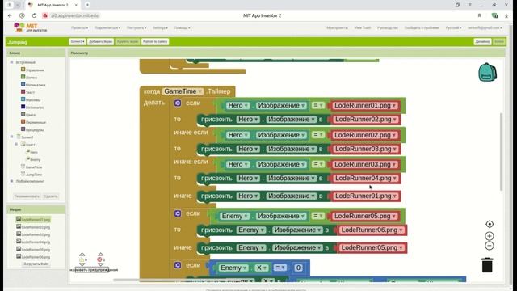
Task: Collapse the Холст1 canvas tree node
Action: 16,145
